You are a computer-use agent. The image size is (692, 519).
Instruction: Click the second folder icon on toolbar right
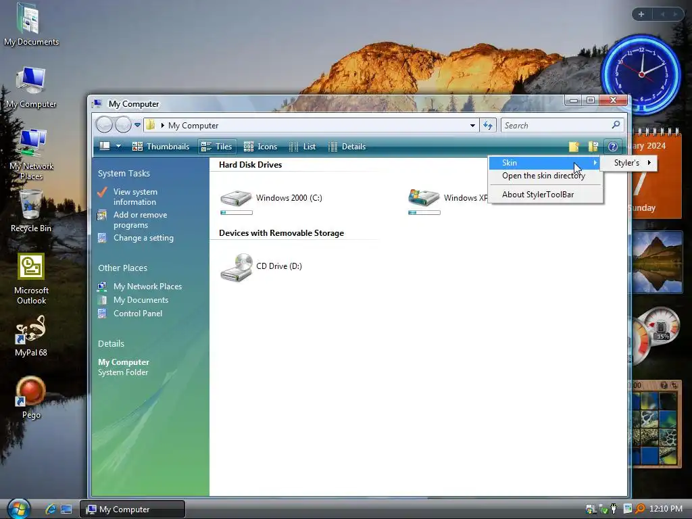click(593, 147)
